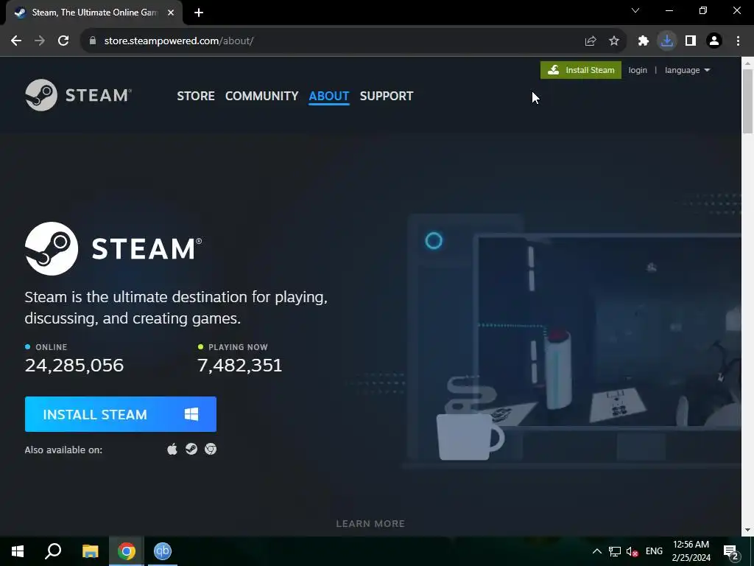Reload the Steam page
Image resolution: width=754 pixels, height=566 pixels.
point(63,41)
